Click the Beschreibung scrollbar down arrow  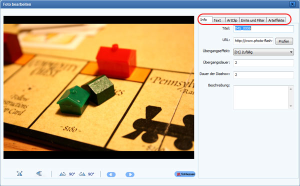(291, 106)
